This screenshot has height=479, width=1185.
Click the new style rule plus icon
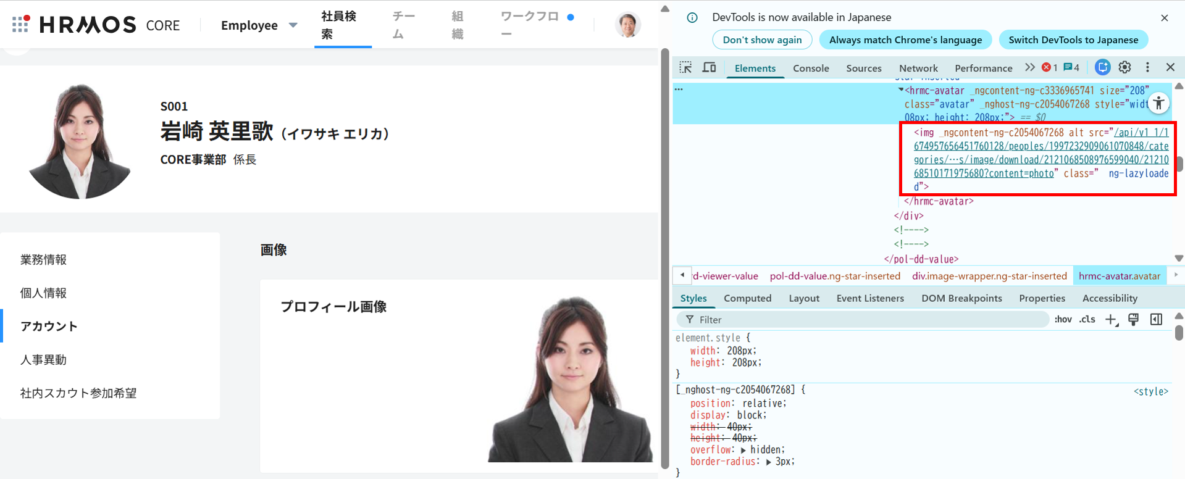pos(1110,319)
